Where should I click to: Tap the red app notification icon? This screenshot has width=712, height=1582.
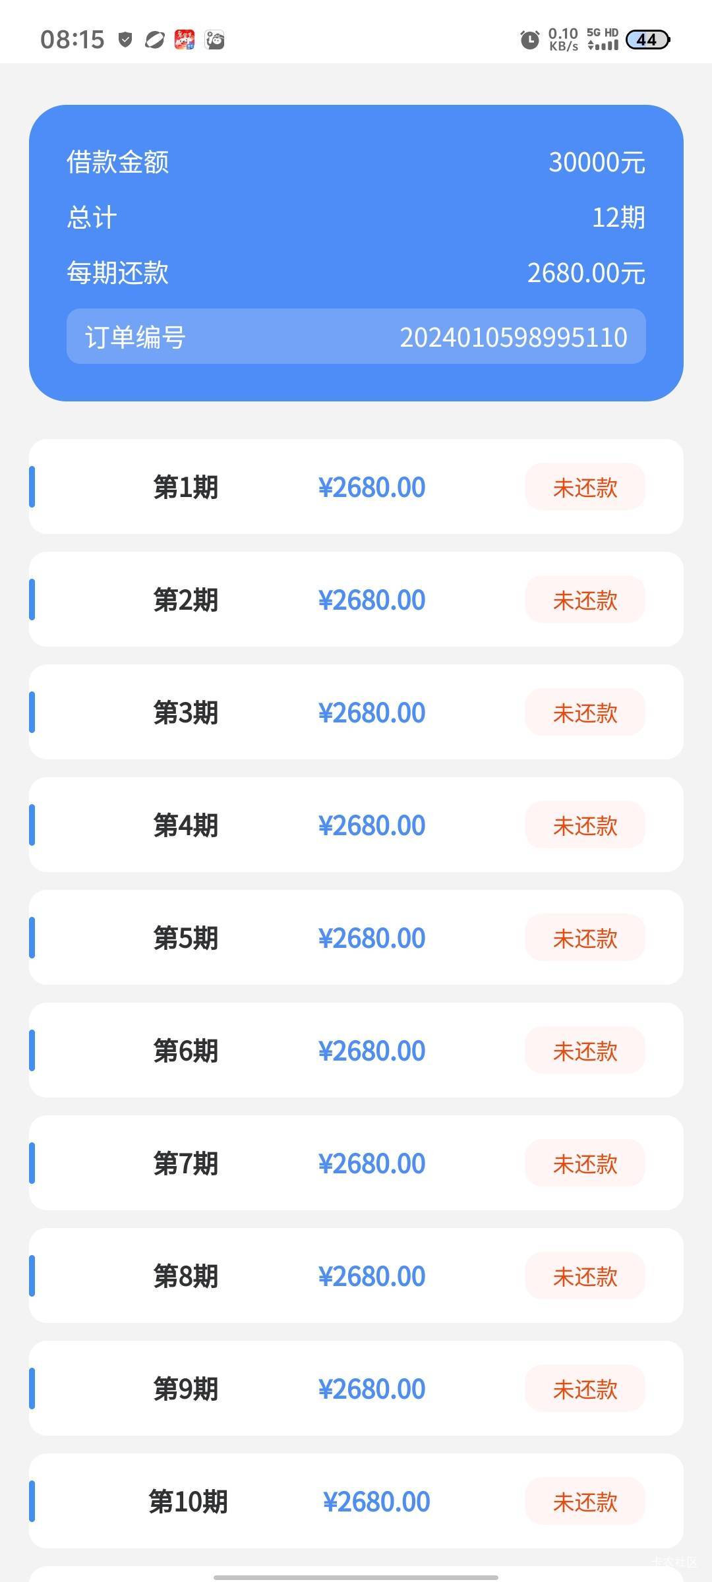pyautogui.click(x=185, y=40)
